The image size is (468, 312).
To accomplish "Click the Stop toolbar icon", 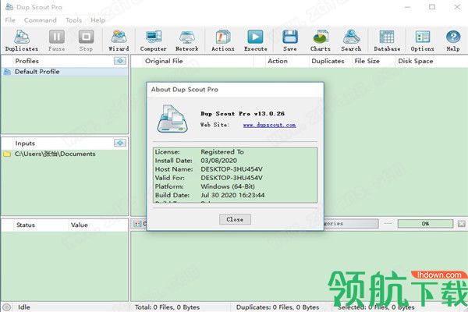I will coord(86,41).
